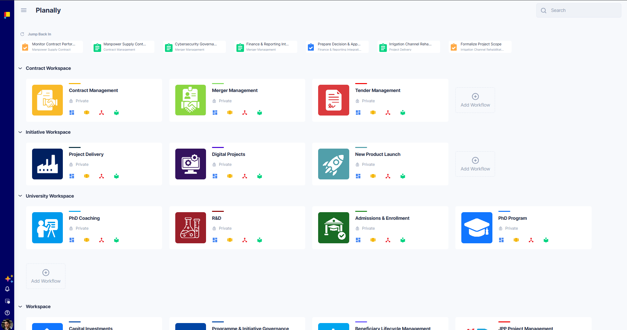
Task: Open R&D flask workflow thumbnail
Action: point(190,228)
